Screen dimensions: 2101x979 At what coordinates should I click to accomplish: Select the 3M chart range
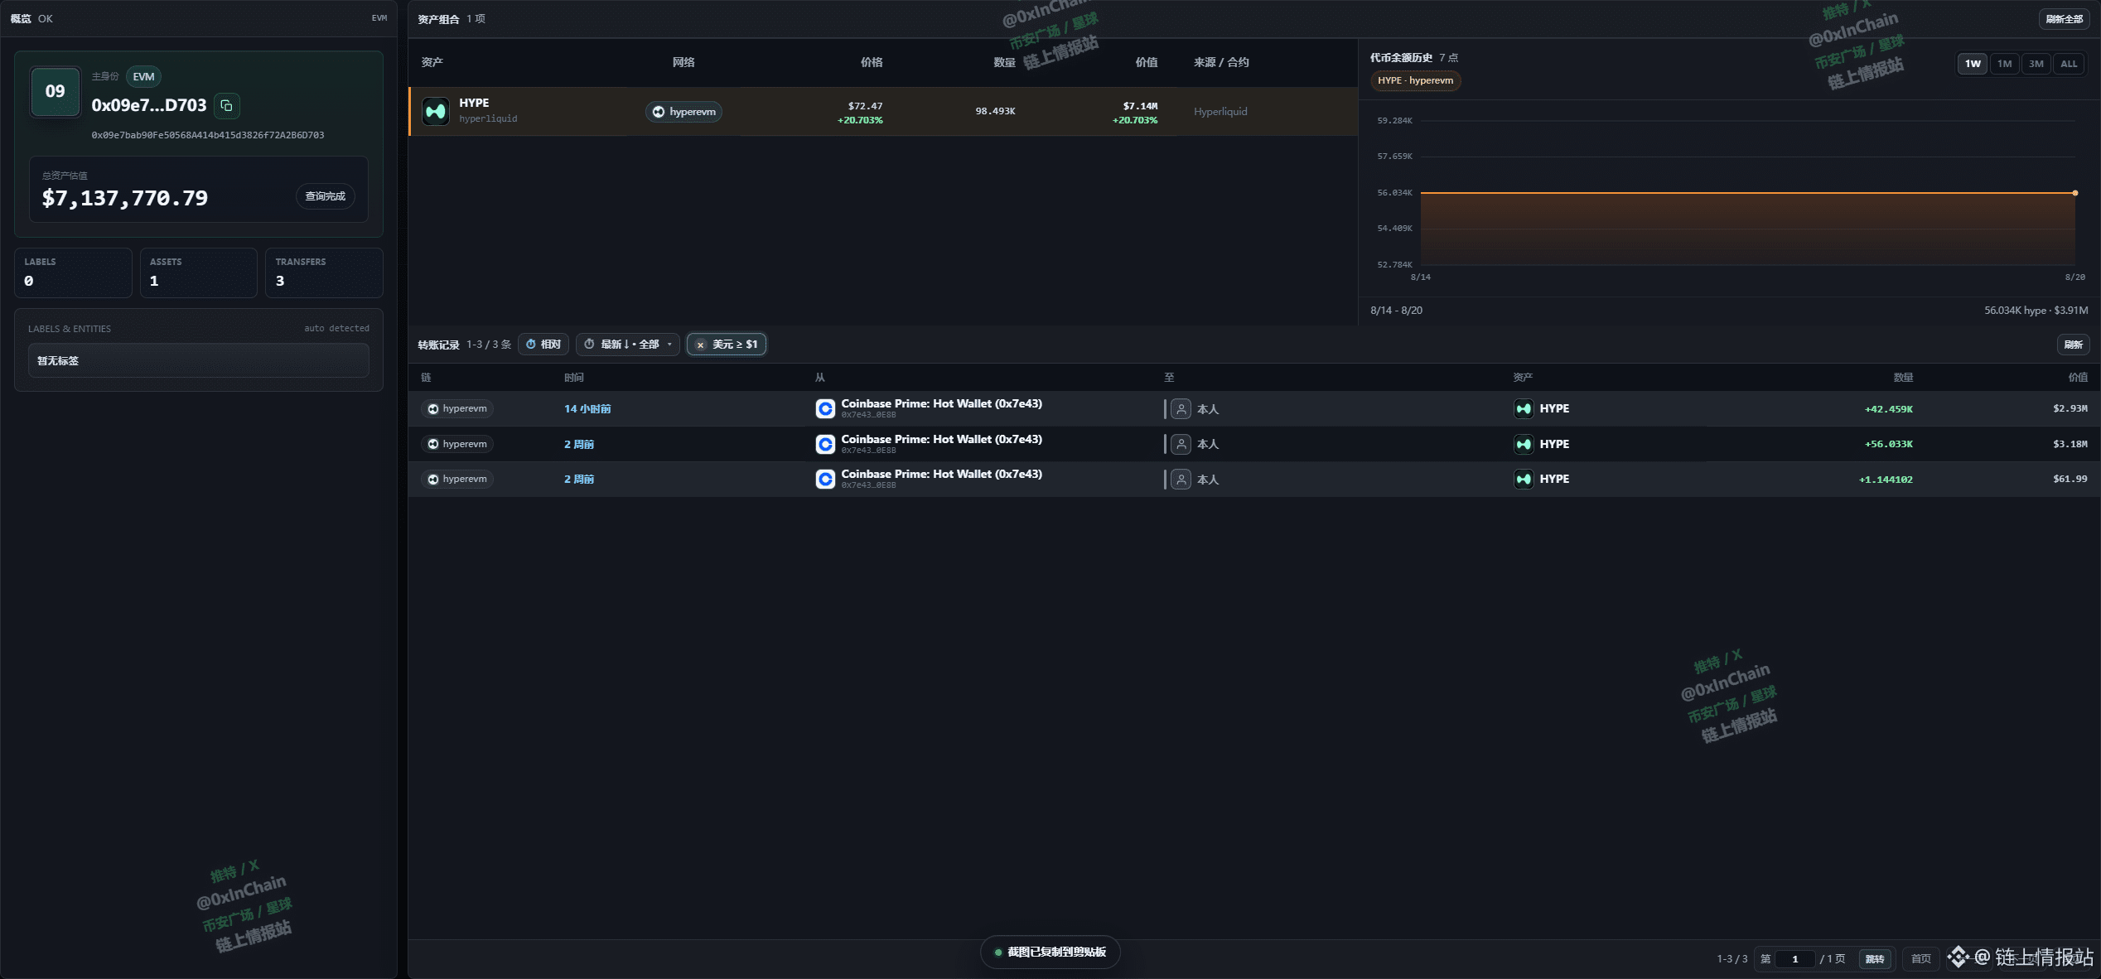2036,64
